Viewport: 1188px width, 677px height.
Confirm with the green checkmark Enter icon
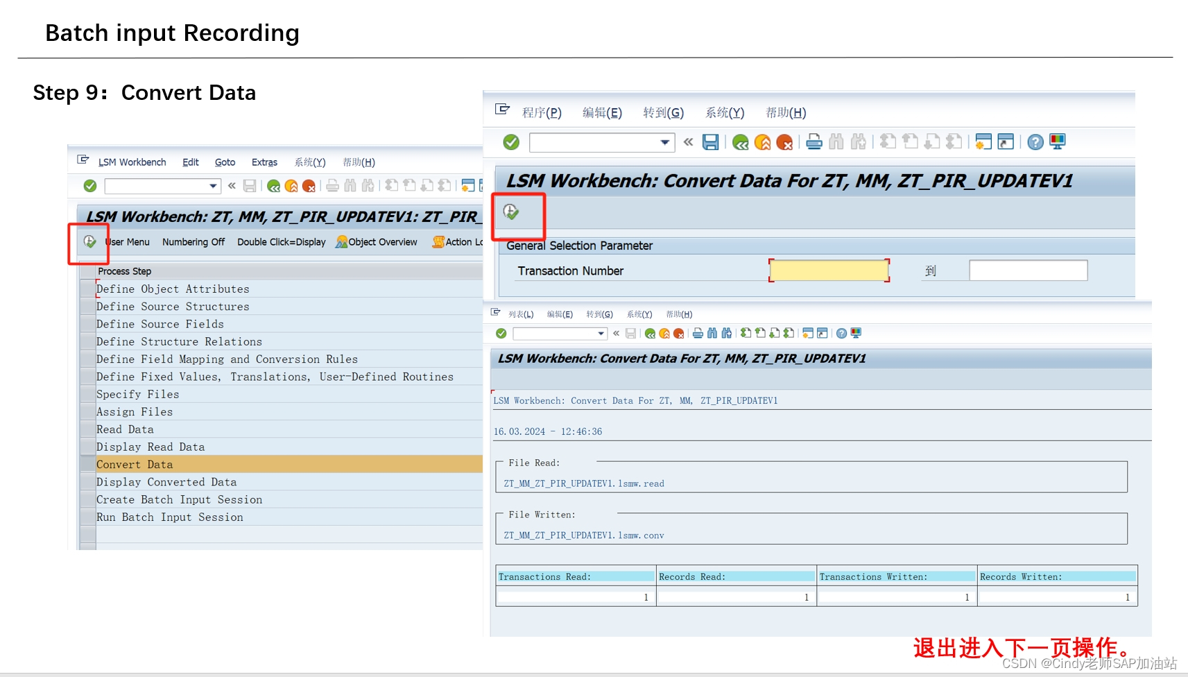pos(511,142)
